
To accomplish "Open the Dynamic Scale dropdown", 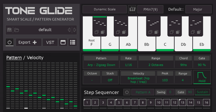I will 105,10.
